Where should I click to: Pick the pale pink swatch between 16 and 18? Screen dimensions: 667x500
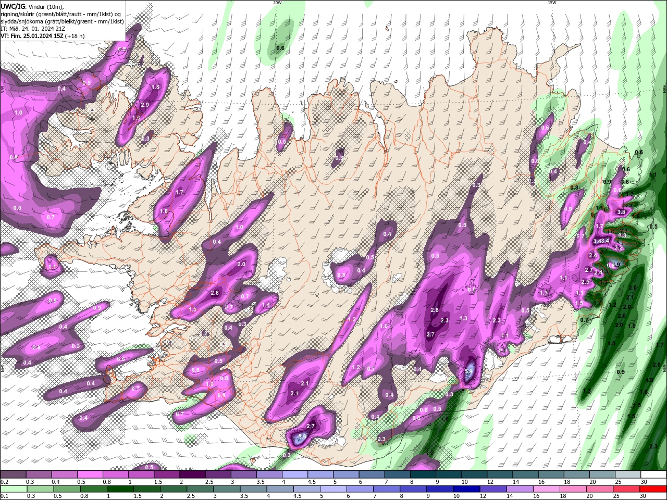pos(547,489)
